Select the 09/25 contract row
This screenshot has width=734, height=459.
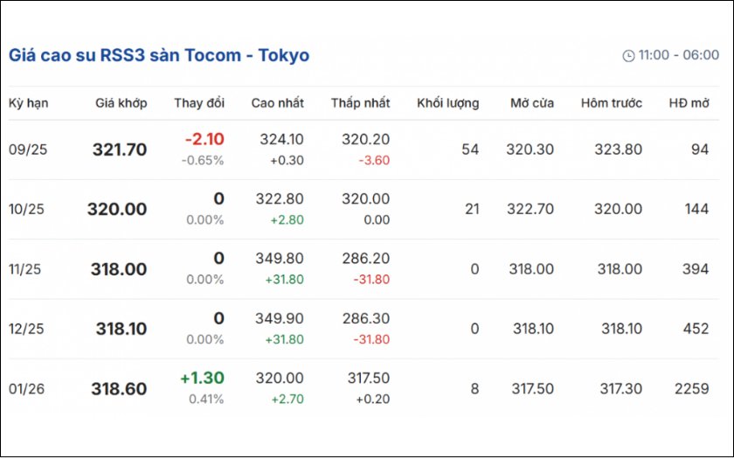pos(28,150)
